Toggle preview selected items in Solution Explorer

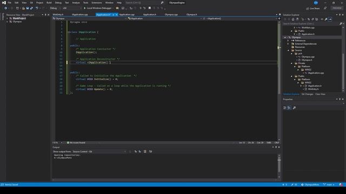tap(330, 19)
